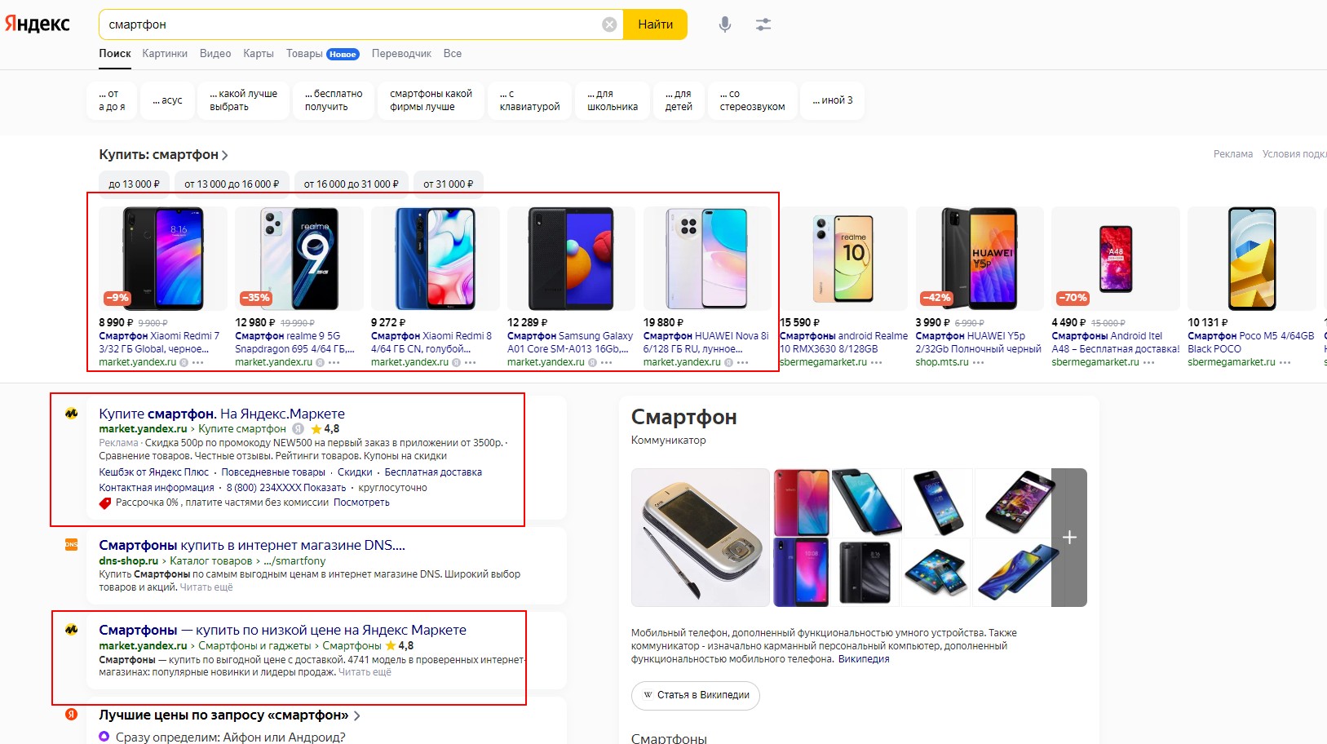Open the Все tab menu
This screenshot has width=1327, height=744.
tap(453, 54)
